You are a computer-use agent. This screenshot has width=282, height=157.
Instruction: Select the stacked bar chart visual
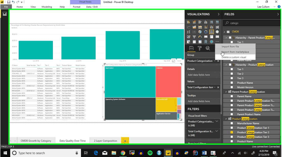188,22
